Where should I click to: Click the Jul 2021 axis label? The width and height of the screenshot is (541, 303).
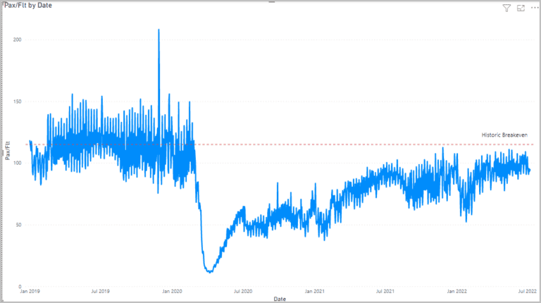tap(385, 291)
